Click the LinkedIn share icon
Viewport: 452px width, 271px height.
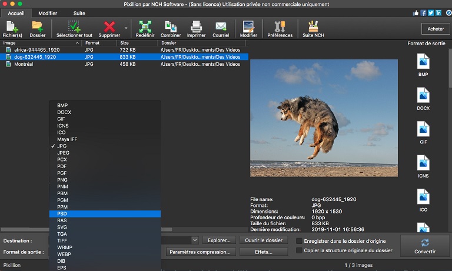(438, 13)
